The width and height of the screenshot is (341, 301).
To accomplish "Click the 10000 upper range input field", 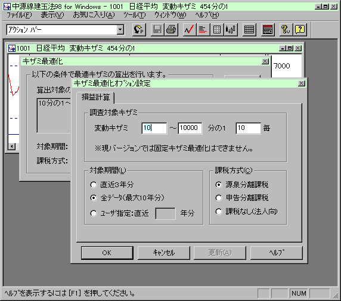I will pos(190,128).
